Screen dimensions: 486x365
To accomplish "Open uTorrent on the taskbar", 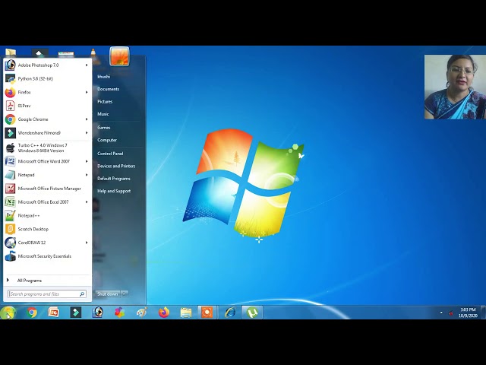I will click(x=252, y=313).
